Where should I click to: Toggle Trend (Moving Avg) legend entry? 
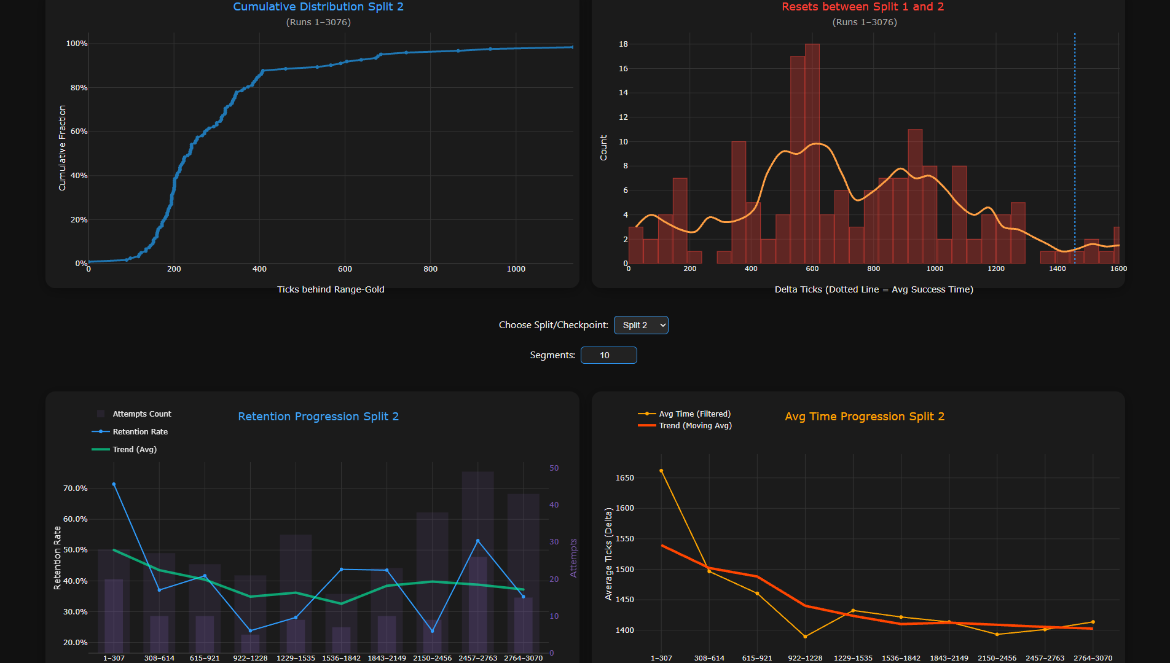pyautogui.click(x=685, y=426)
